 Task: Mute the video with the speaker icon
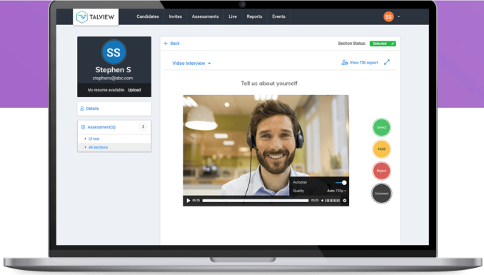click(322, 201)
